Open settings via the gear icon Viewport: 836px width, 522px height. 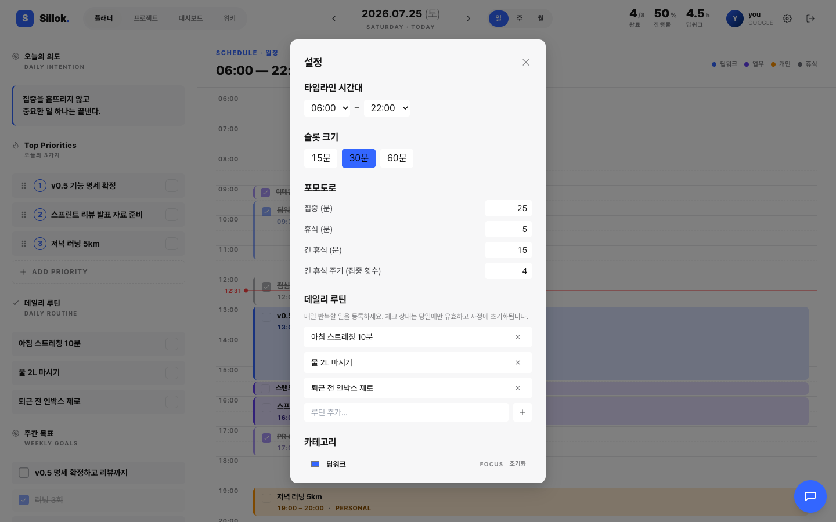pyautogui.click(x=787, y=19)
